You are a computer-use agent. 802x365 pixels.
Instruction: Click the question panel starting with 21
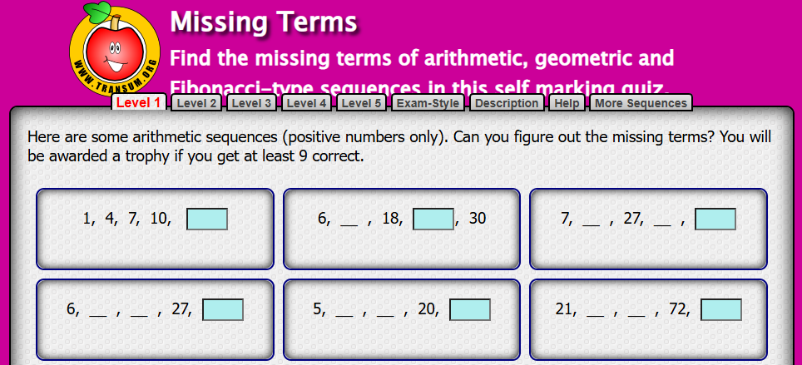coord(648,319)
